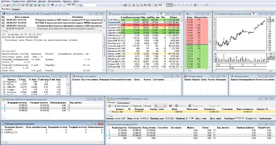Click the 'Заголовок' column header in news
Viewport: 276px width, 145px height.
point(77,17)
